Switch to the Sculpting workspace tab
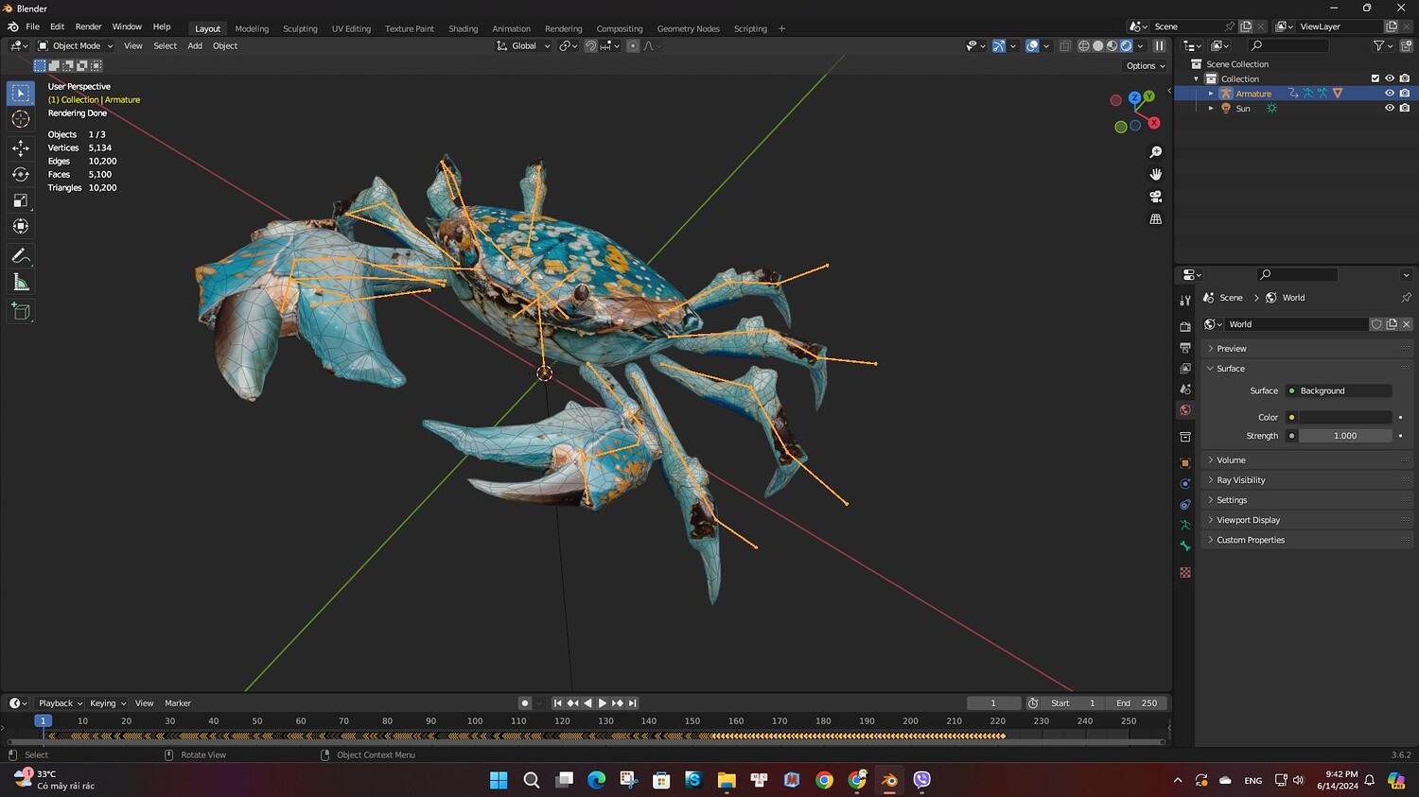This screenshot has width=1419, height=797. click(x=300, y=28)
